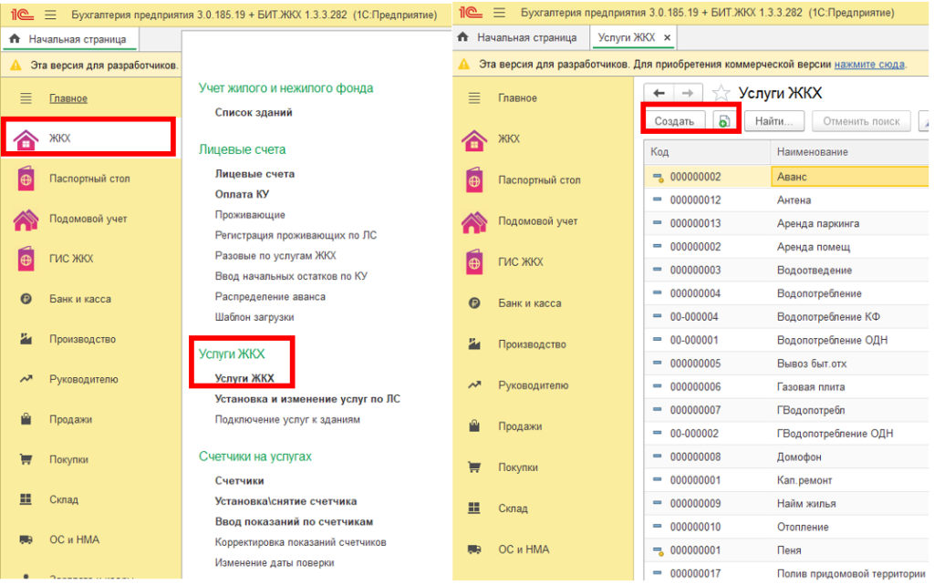The height and width of the screenshot is (584, 934).
Task: Click the row icon for Домофон entry
Action: tap(657, 457)
